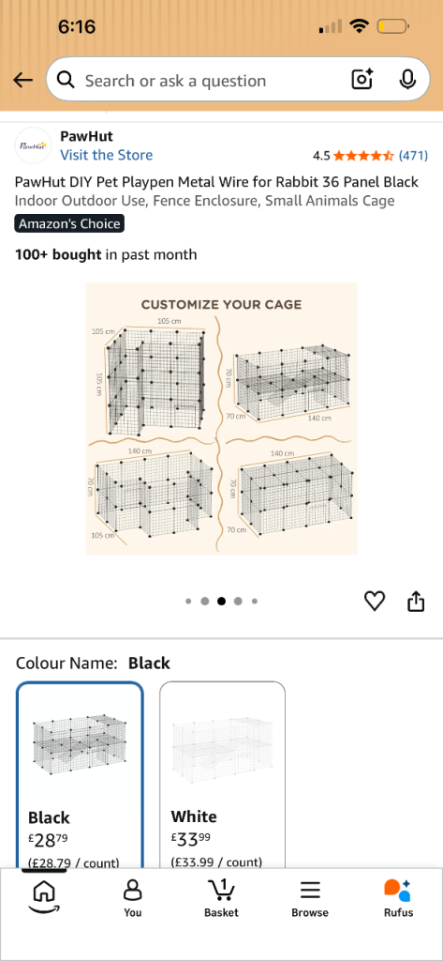This screenshot has width=443, height=961.
Task: Tap the Customize Your Cage product image
Action: click(x=221, y=419)
